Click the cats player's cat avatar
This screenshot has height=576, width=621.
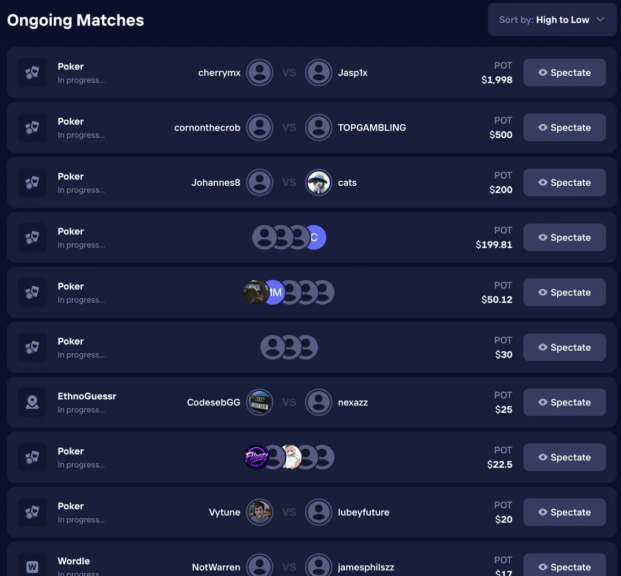(318, 182)
